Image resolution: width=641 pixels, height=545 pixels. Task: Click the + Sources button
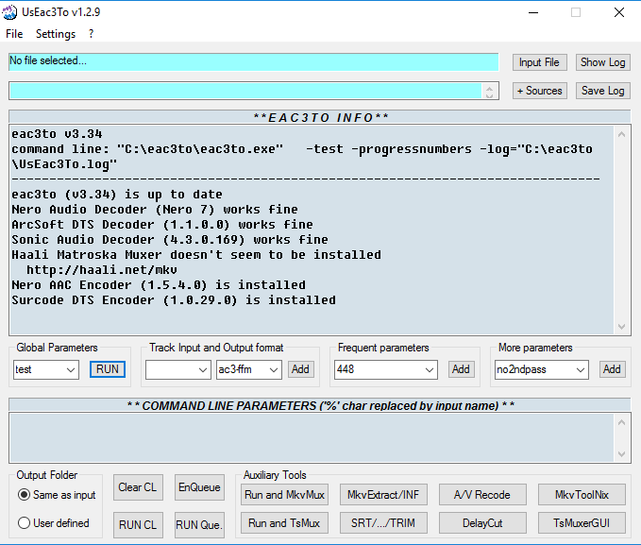pyautogui.click(x=540, y=91)
